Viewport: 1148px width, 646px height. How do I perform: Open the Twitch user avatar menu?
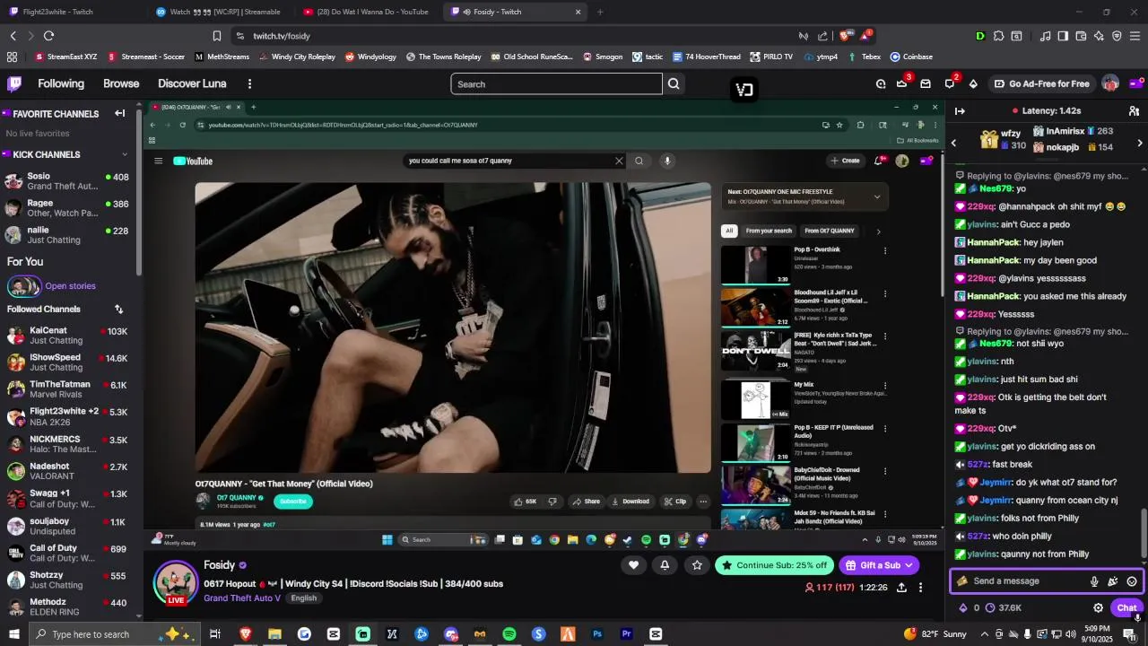pos(1110,83)
